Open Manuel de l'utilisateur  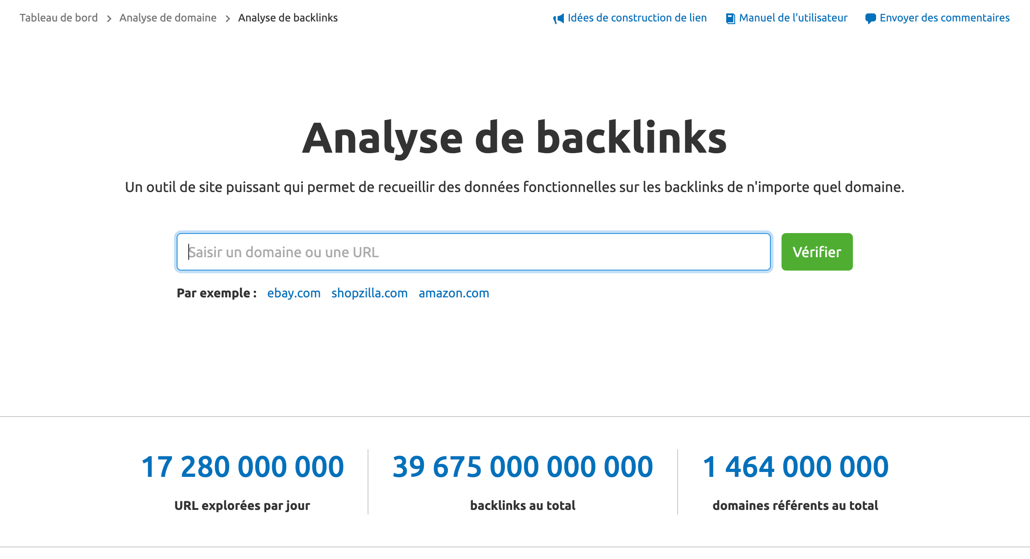click(x=793, y=18)
